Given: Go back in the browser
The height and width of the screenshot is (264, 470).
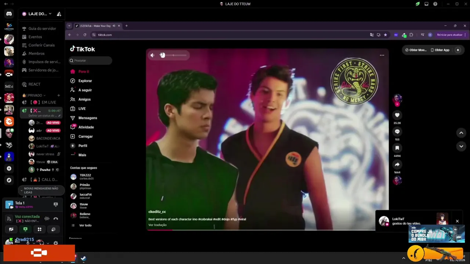Looking at the screenshot, I should (x=70, y=35).
